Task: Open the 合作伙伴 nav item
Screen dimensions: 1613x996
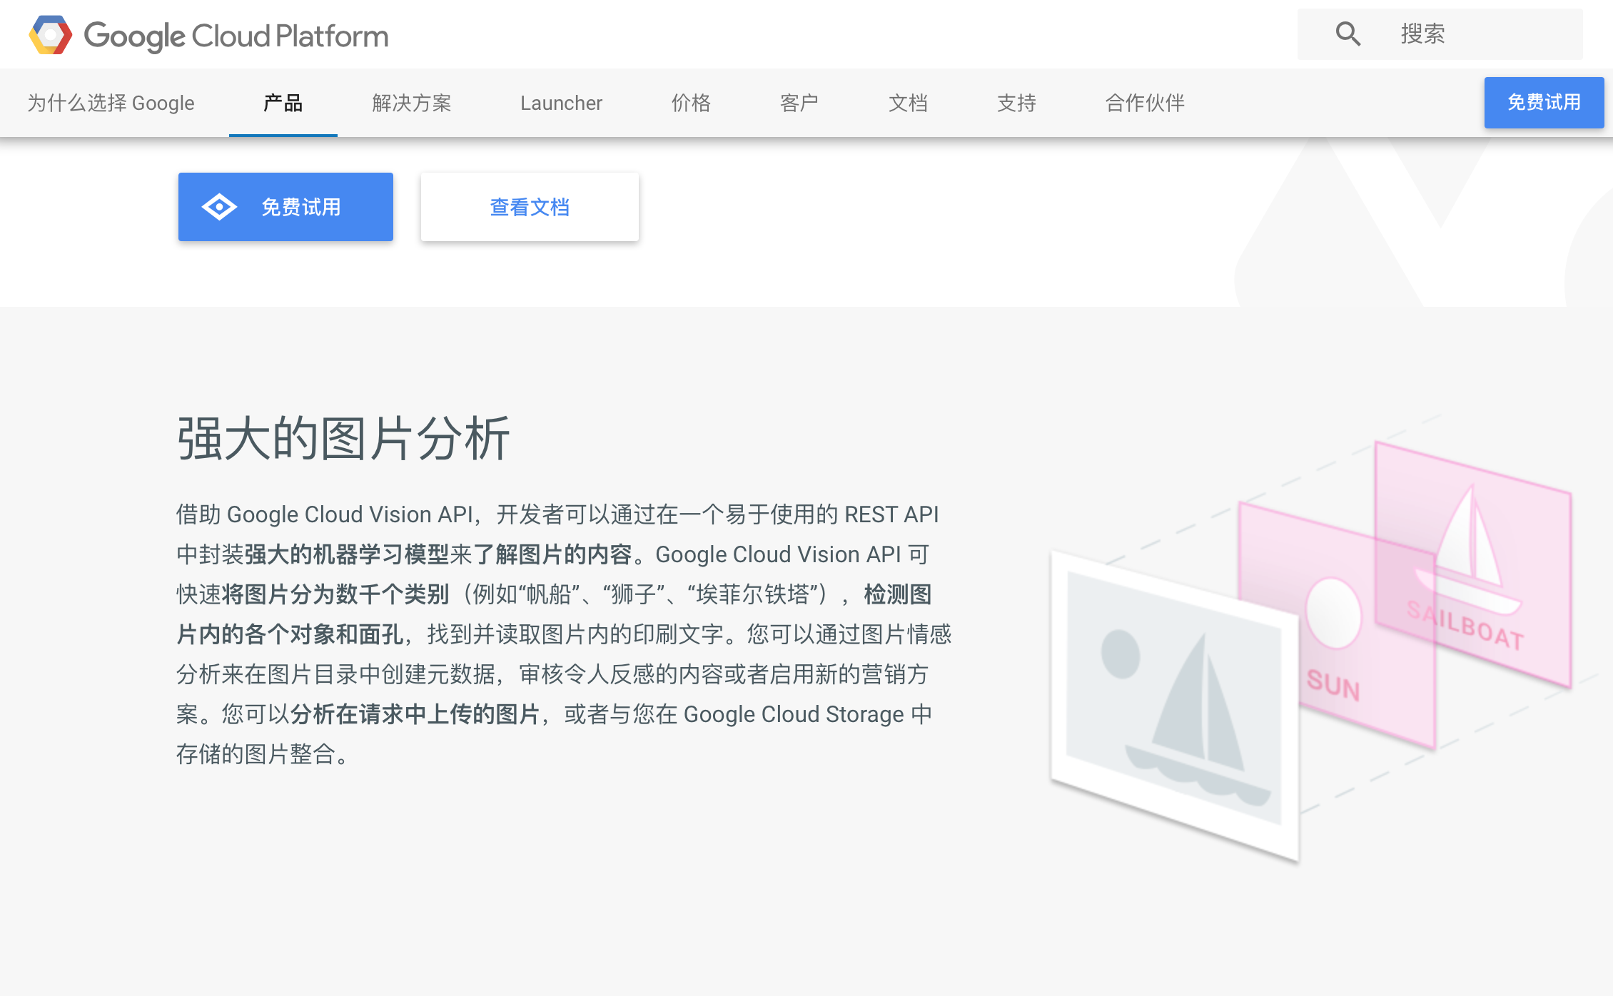Action: point(1145,103)
